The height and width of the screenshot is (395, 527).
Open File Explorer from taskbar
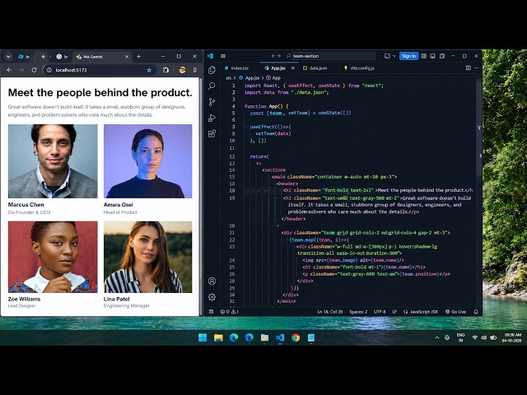(218, 337)
